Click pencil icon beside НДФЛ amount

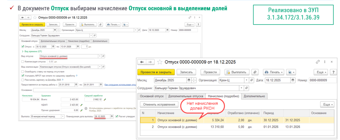click(x=81, y=105)
